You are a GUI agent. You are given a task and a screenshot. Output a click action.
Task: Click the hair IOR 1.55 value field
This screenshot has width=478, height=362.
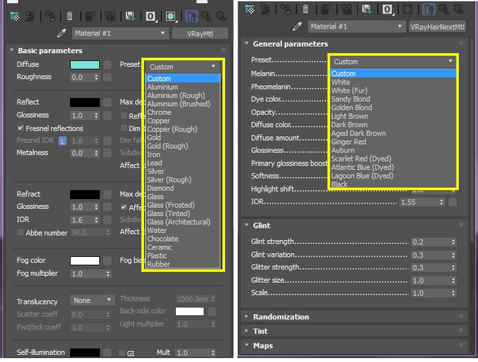pyautogui.click(x=419, y=202)
